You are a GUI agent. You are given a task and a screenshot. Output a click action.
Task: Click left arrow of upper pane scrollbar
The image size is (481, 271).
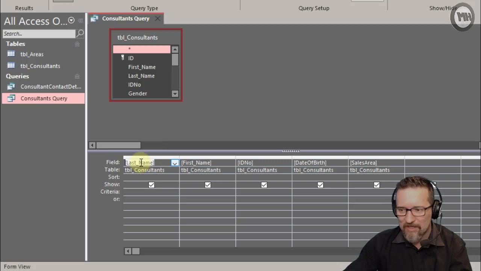click(92, 145)
